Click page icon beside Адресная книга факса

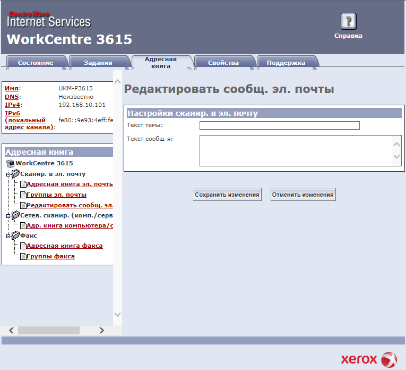click(x=23, y=246)
